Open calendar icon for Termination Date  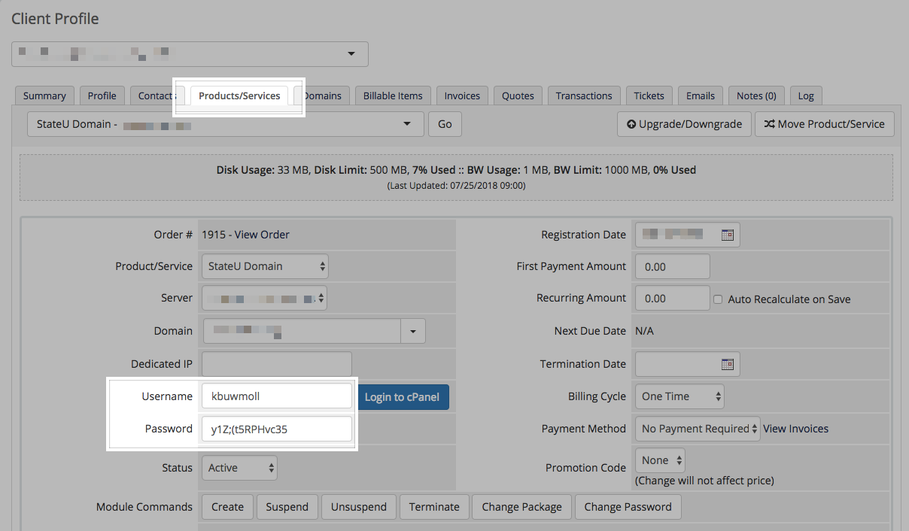tap(727, 364)
